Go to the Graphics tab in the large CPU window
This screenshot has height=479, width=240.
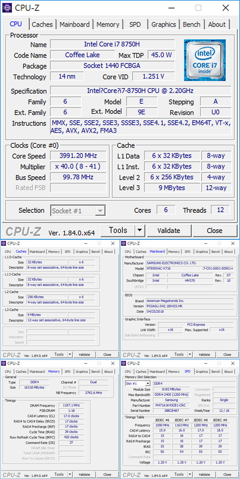164,24
